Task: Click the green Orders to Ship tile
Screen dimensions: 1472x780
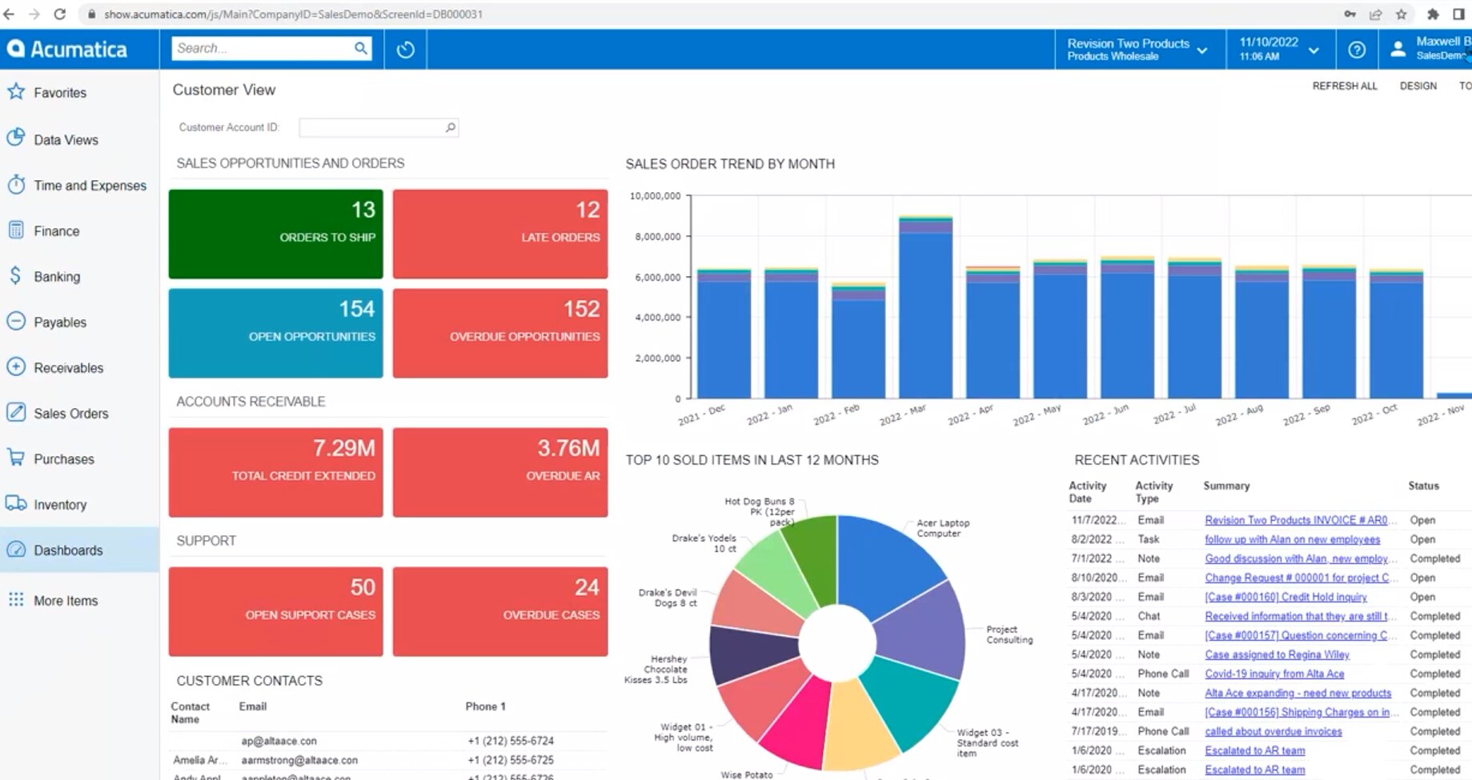Action: coord(275,234)
